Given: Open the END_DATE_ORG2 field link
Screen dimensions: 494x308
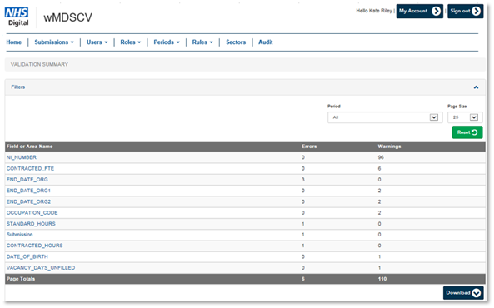Looking at the screenshot, I should (x=28, y=201).
